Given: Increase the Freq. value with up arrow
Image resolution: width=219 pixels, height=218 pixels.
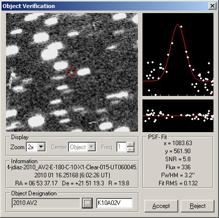Looking at the screenshot, I should (x=130, y=144).
